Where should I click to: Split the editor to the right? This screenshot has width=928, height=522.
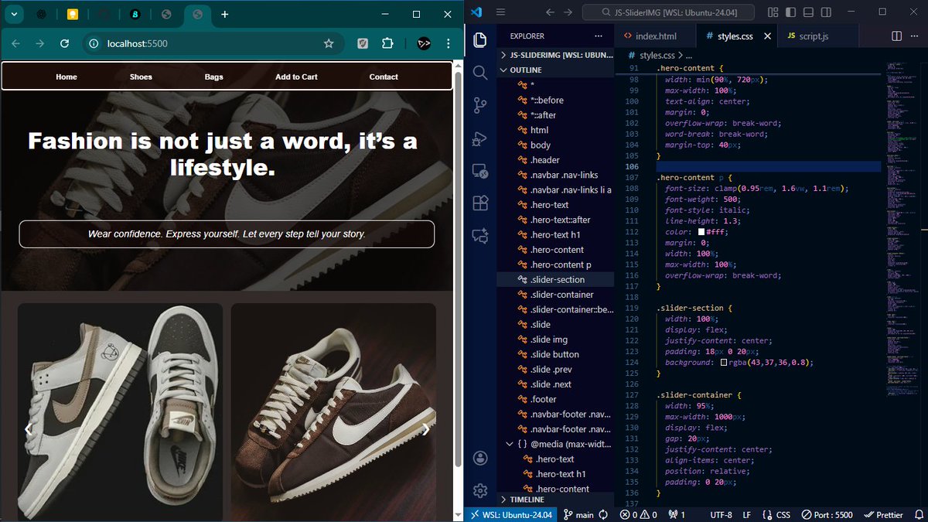[x=896, y=36]
